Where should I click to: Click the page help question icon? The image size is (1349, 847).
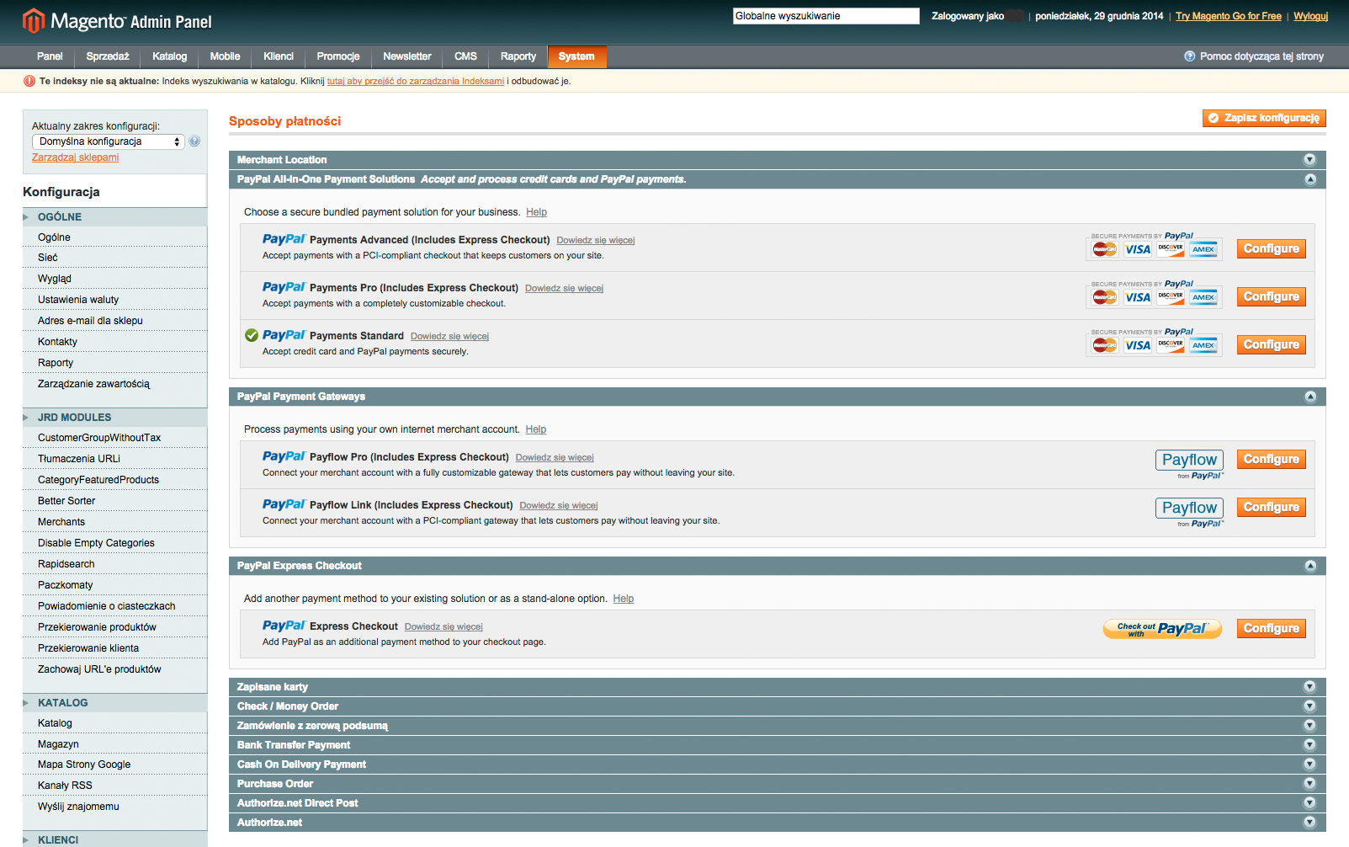(1189, 56)
